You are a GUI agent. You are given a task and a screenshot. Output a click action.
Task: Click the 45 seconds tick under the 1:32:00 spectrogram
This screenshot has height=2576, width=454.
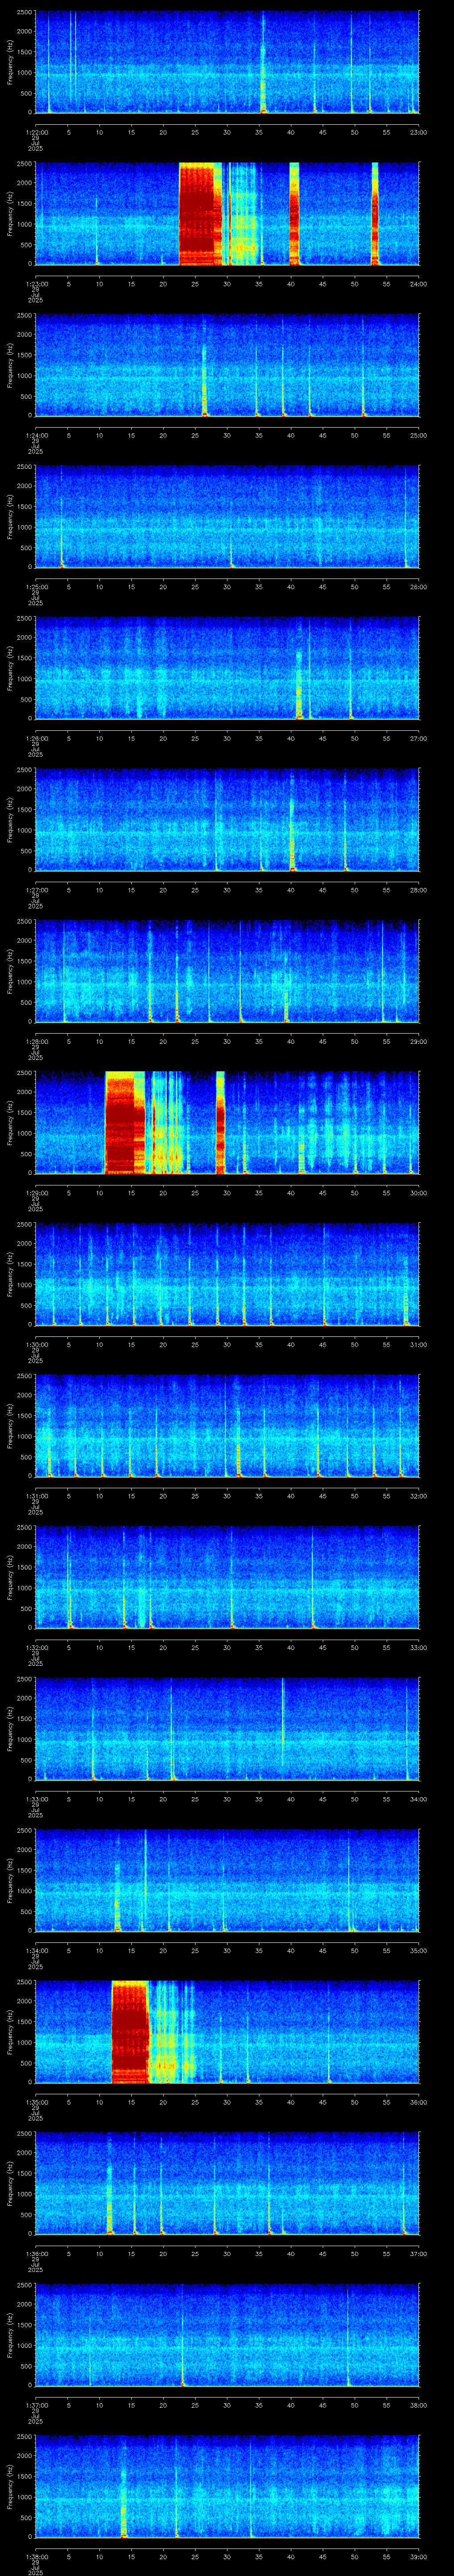pyautogui.click(x=322, y=1647)
